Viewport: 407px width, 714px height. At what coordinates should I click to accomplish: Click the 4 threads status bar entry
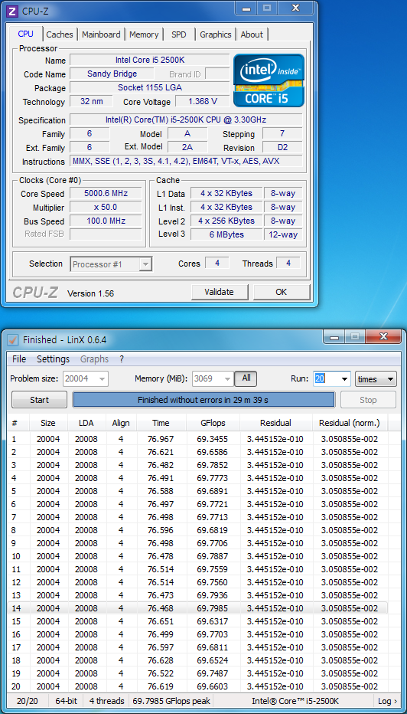click(x=106, y=701)
